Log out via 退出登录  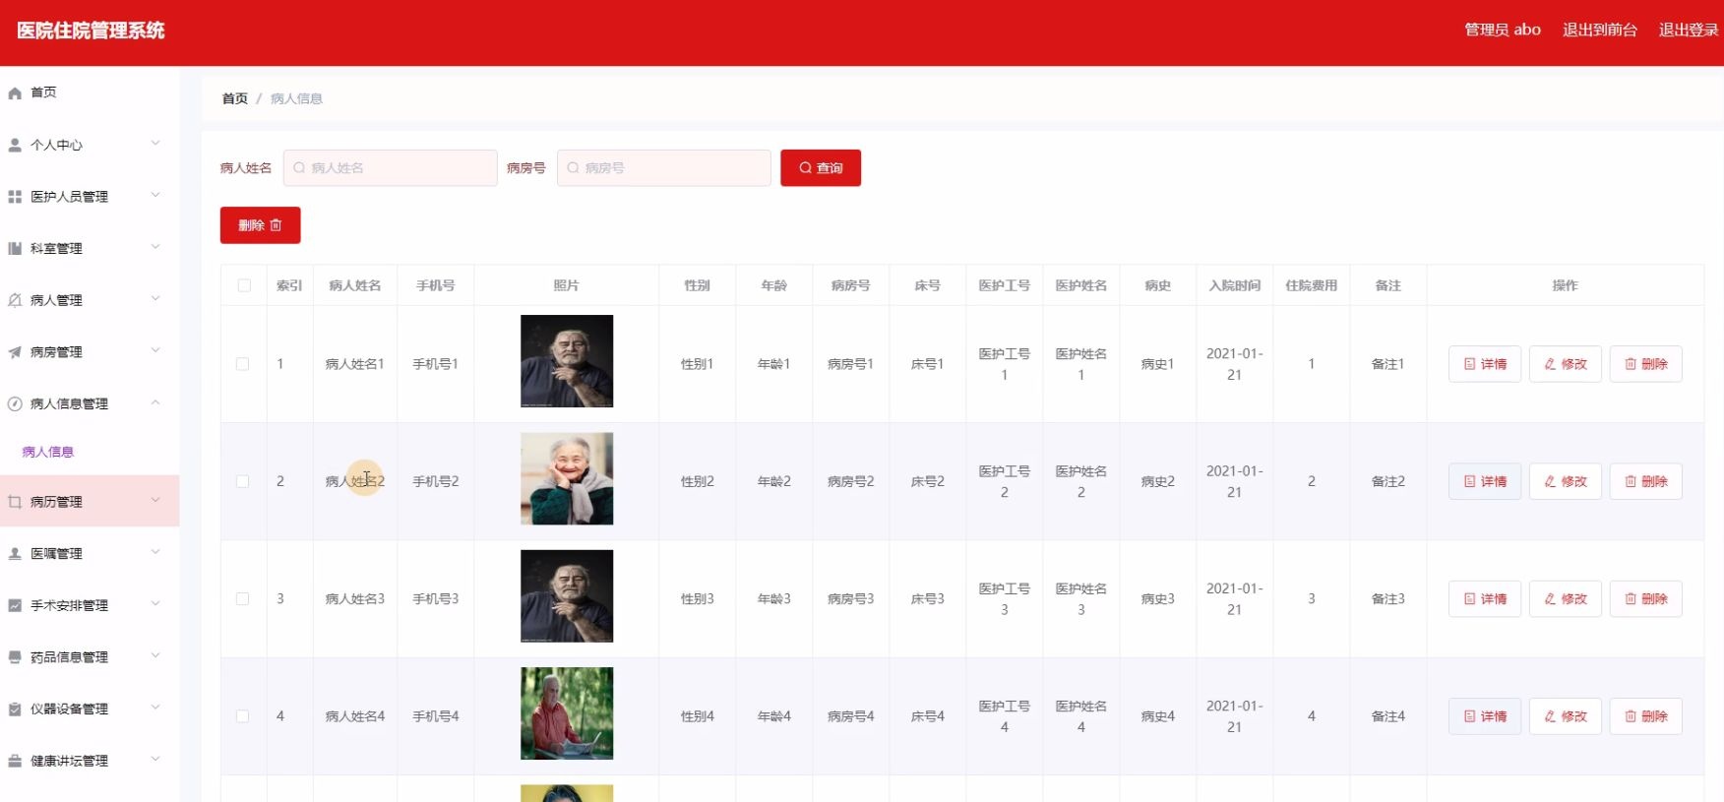coord(1689,30)
